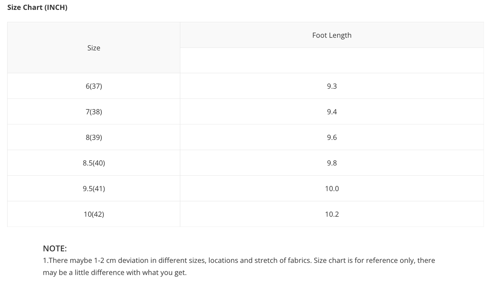The width and height of the screenshot is (494, 282).
Task: Select the 8(39) size cell
Action: [x=94, y=137]
